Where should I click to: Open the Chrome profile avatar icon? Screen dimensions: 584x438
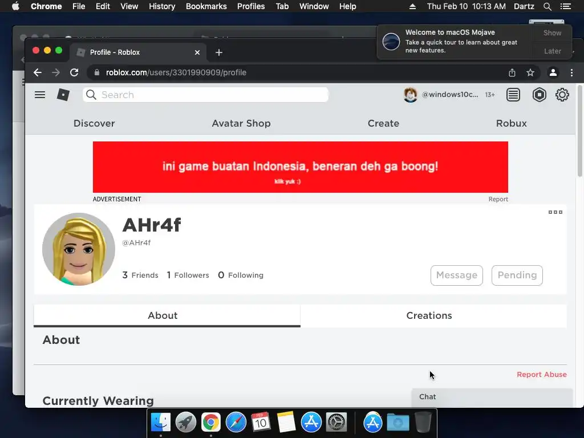[x=553, y=72]
